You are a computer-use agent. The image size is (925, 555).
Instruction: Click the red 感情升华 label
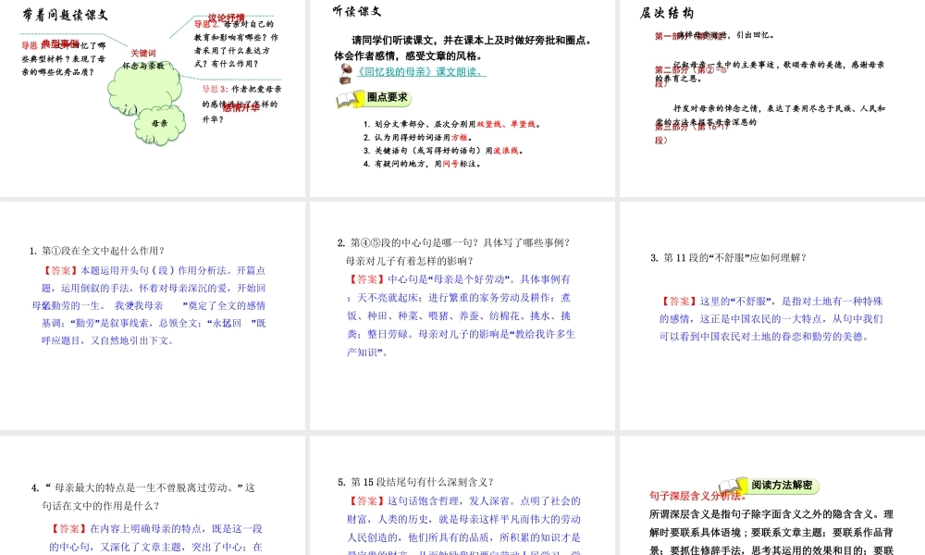pos(240,108)
